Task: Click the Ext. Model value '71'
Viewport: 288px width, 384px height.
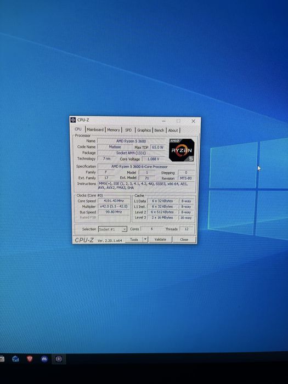Action: click(x=146, y=178)
